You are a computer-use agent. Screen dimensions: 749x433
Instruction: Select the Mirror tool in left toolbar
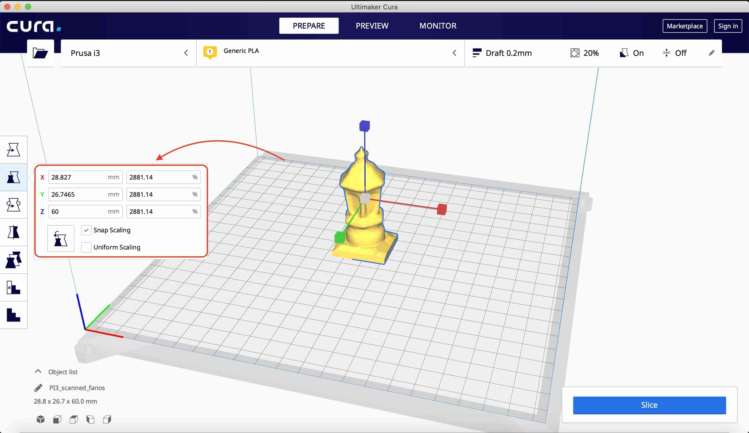(13, 232)
